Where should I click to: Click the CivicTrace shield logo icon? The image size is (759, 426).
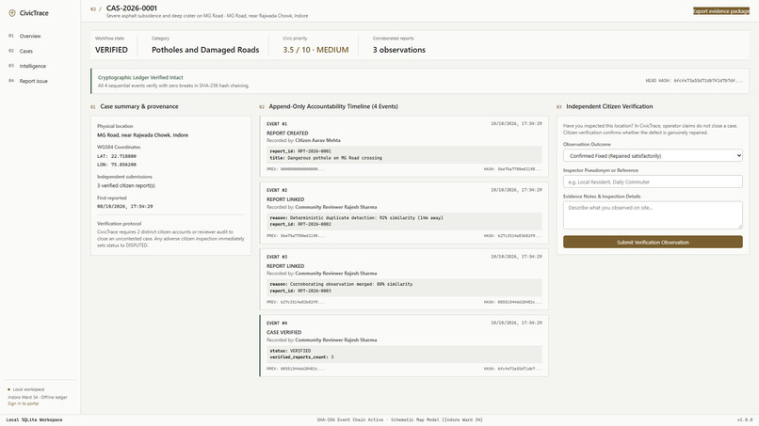(12, 13)
